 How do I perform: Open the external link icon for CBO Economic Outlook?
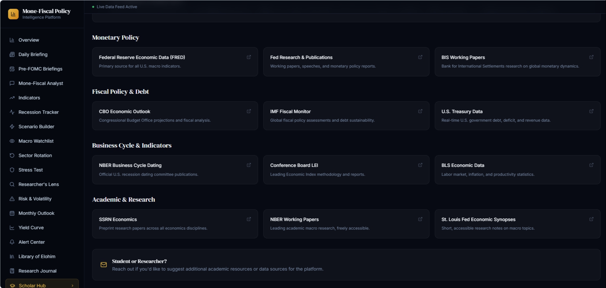(x=249, y=111)
